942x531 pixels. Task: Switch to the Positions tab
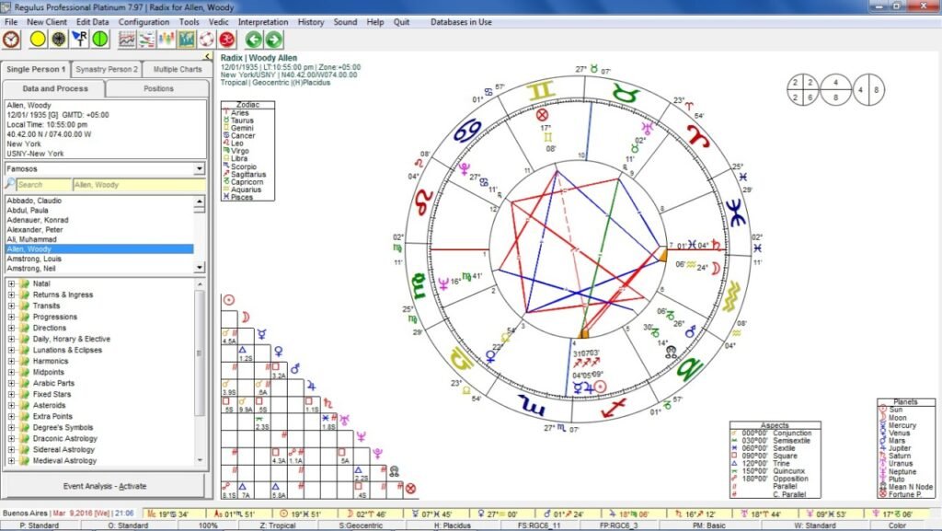click(x=158, y=88)
